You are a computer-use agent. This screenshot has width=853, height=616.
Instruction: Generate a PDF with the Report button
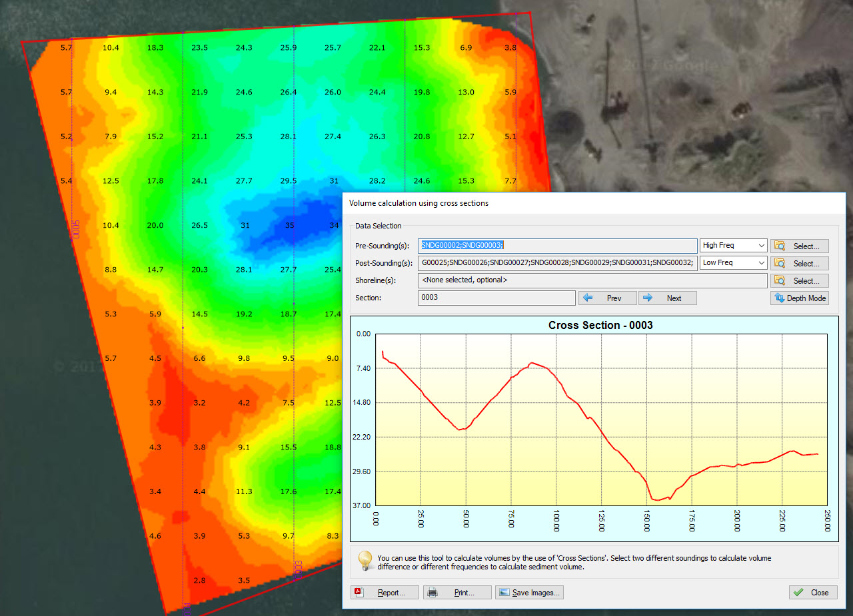pos(385,592)
